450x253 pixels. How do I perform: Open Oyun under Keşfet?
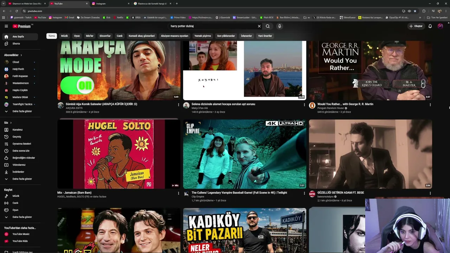click(x=20, y=210)
